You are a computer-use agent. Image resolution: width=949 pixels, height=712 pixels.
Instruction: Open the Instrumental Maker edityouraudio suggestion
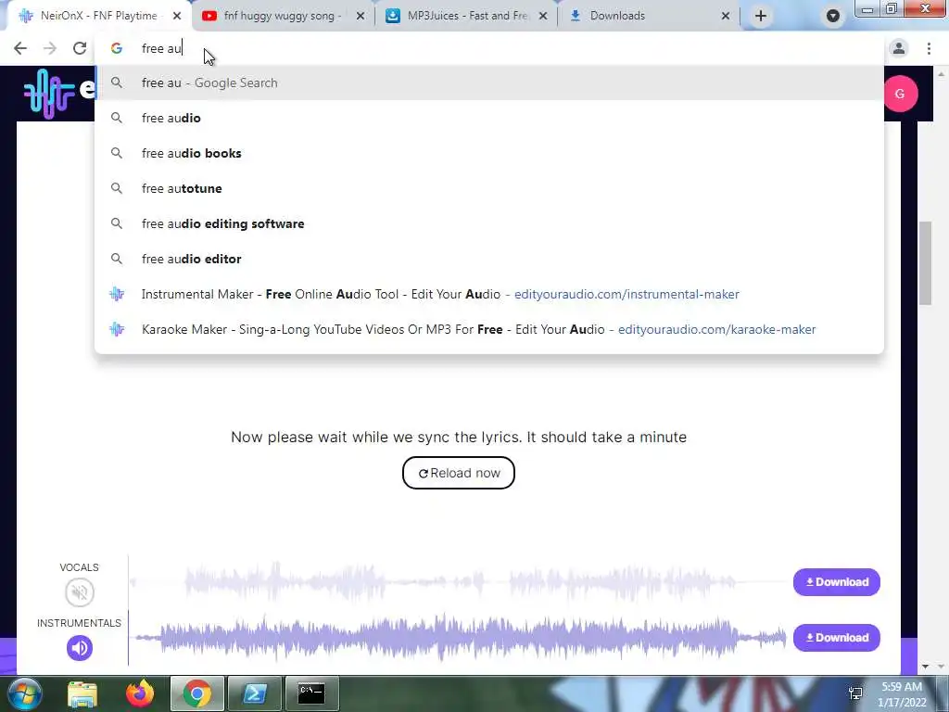click(489, 294)
